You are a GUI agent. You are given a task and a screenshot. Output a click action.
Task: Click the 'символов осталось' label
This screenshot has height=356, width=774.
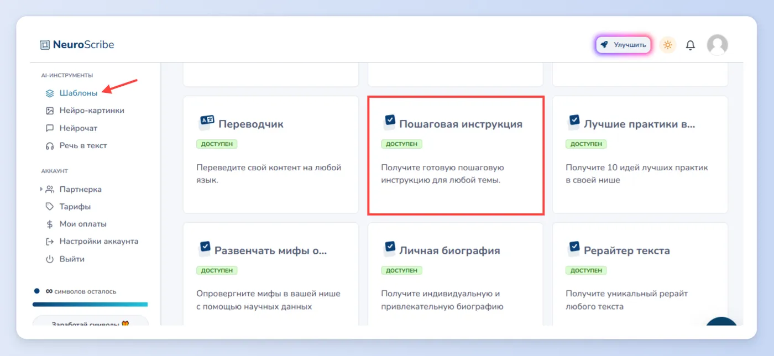click(x=85, y=291)
